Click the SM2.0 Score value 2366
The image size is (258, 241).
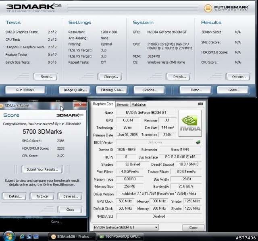click(x=60, y=141)
